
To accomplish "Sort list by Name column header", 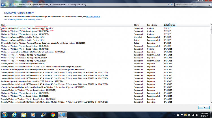I will coord(67,25).
